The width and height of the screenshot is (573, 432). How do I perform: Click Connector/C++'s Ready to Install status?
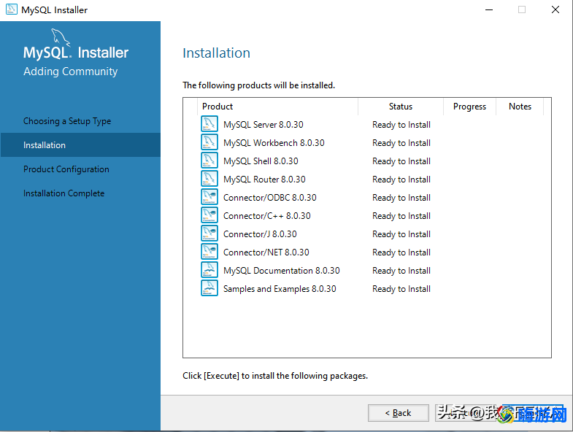[401, 216]
